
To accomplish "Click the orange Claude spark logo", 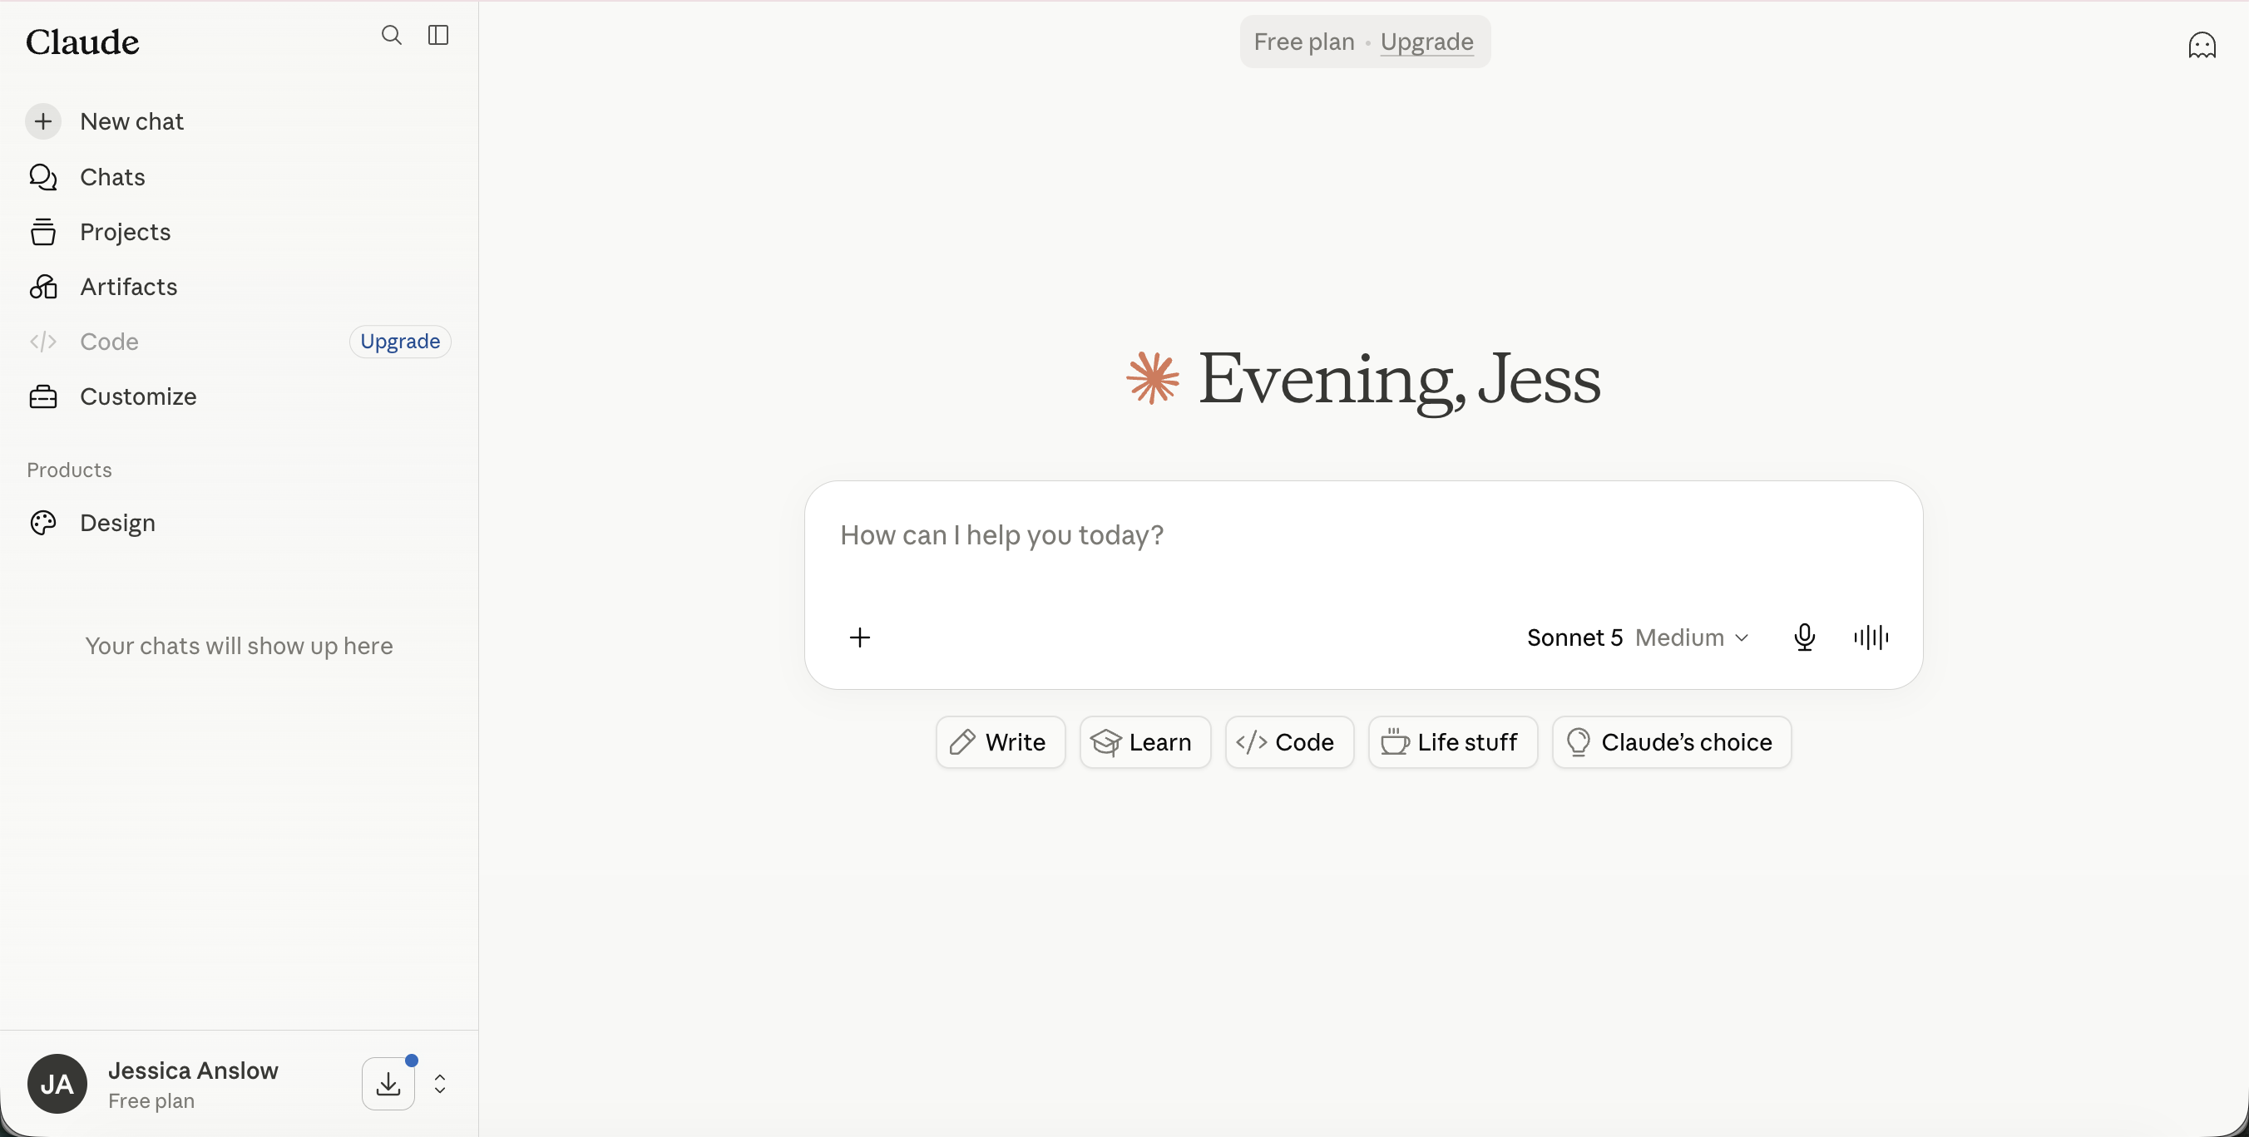I will 1153,378.
